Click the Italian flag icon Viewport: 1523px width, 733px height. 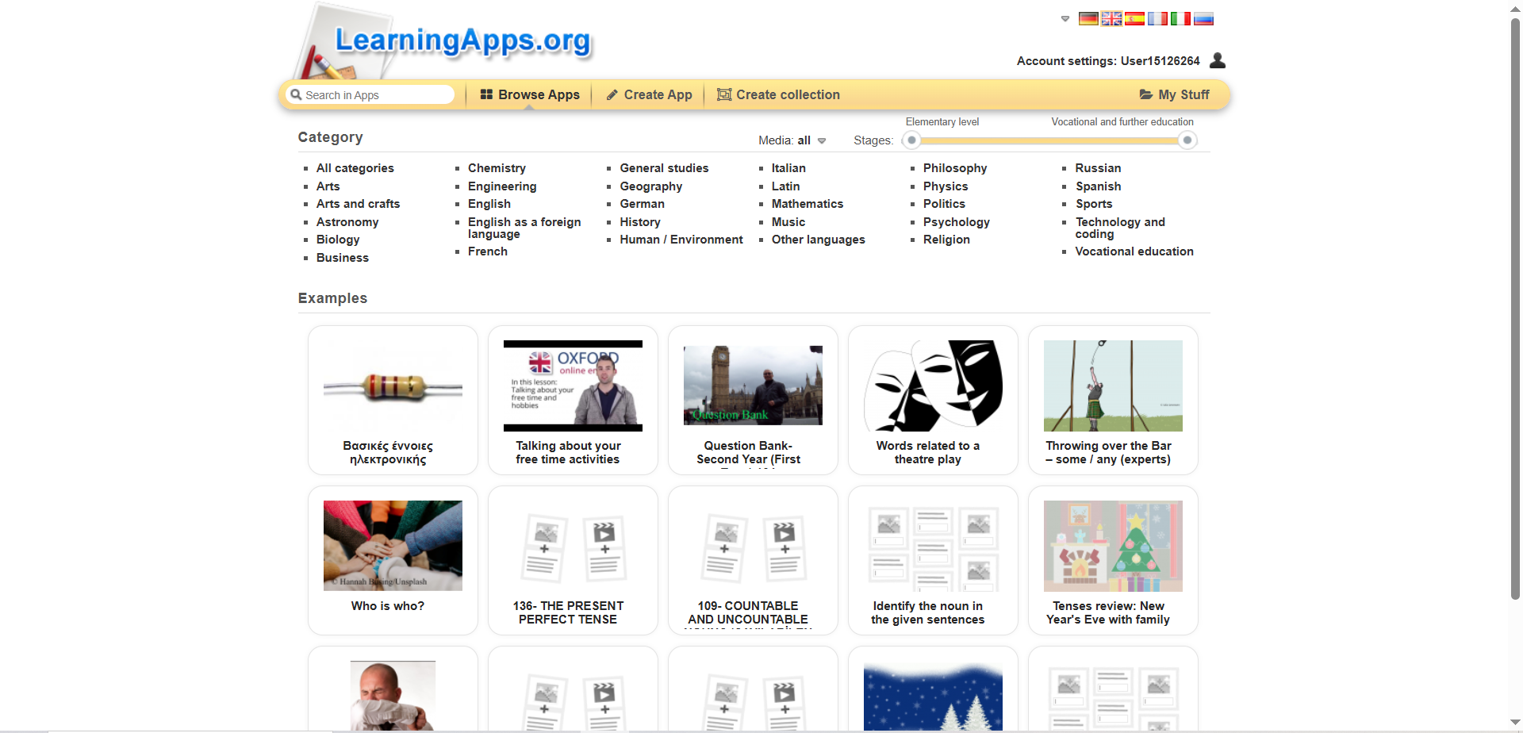click(1180, 18)
